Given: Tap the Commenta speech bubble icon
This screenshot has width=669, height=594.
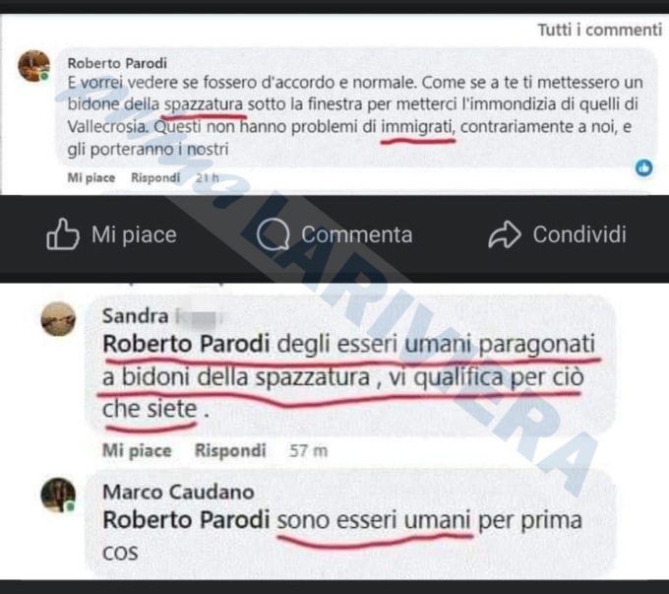Looking at the screenshot, I should coord(274,234).
